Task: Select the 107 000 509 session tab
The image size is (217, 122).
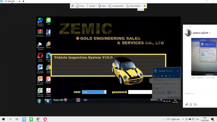Action: 9,1
